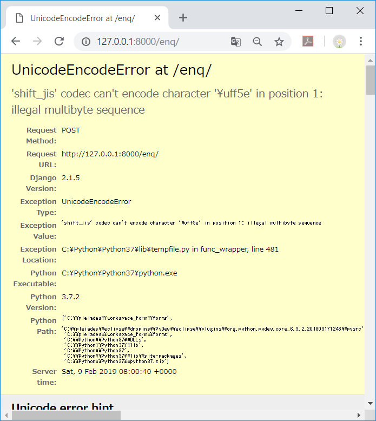Open the Chrome profile avatar
The image size is (376, 421).
tap(340, 42)
